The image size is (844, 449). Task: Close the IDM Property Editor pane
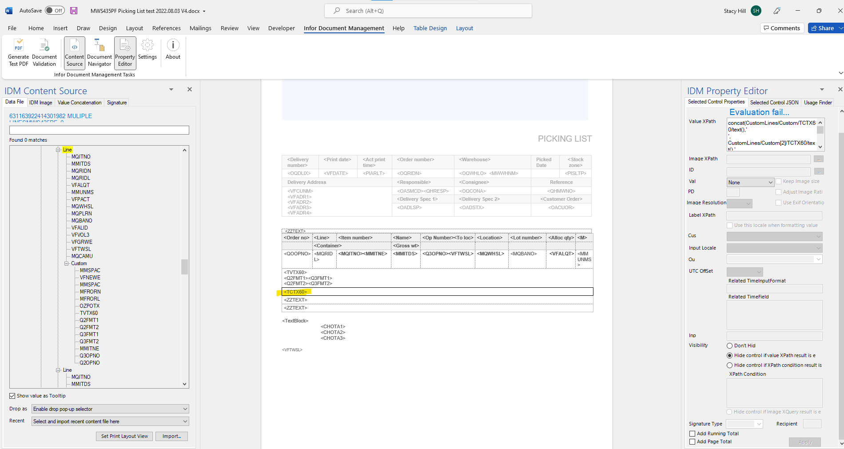840,89
